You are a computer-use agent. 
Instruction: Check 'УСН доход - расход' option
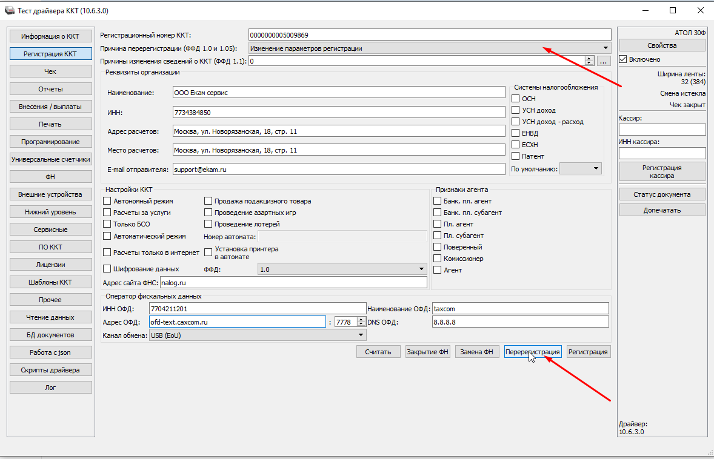click(515, 122)
